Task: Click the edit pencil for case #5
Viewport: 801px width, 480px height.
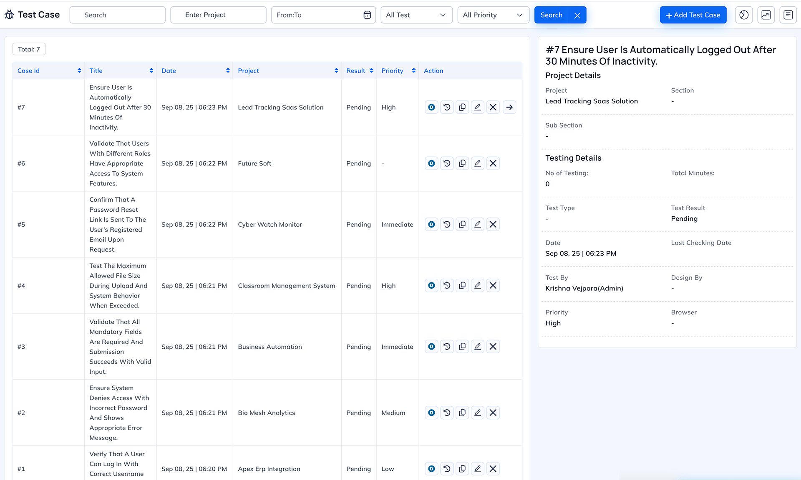Action: coord(478,224)
